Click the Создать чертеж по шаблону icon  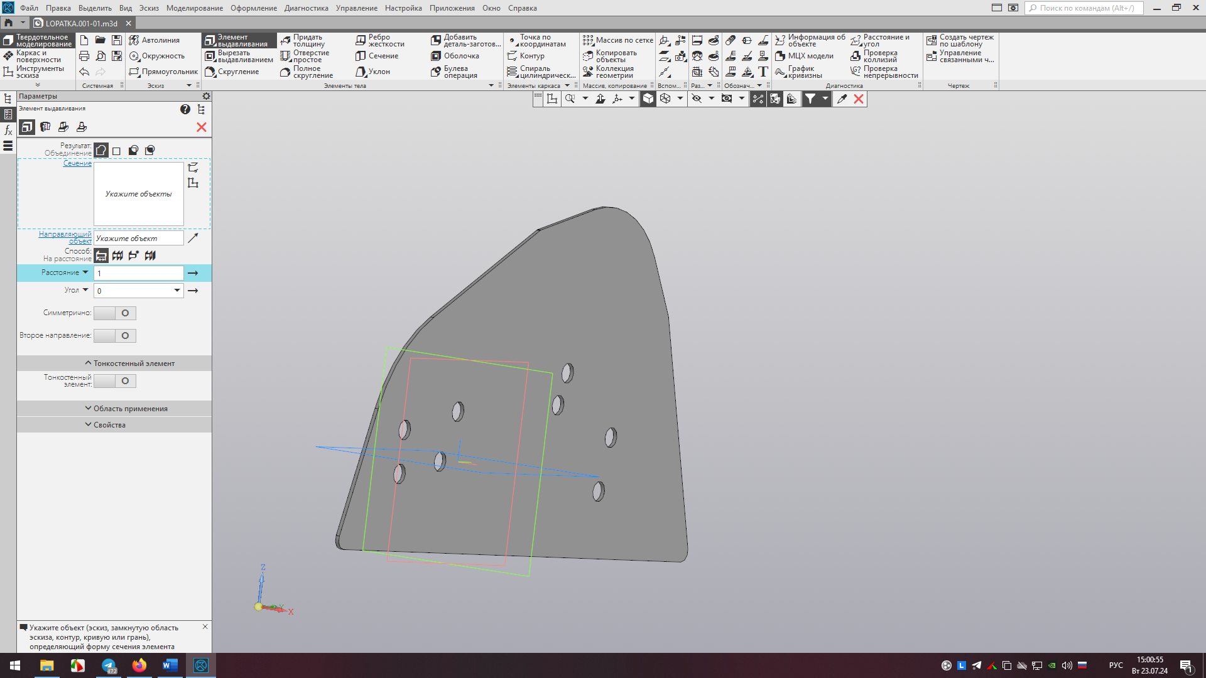[x=932, y=40]
